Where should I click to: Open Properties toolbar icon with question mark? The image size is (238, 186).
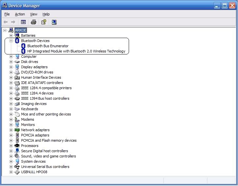[x=44, y=22]
